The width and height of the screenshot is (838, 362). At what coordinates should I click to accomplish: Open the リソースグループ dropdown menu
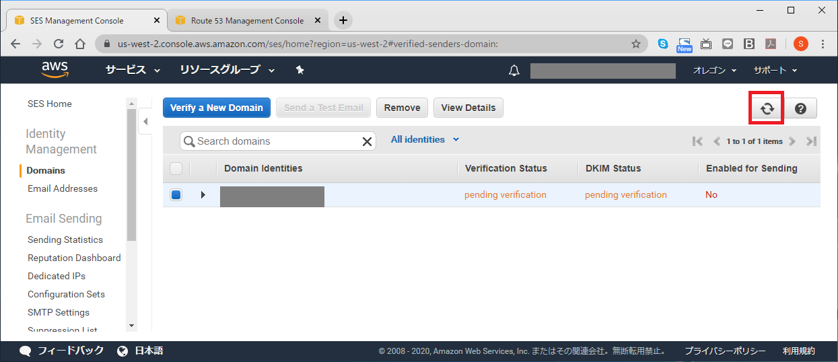pyautogui.click(x=228, y=70)
